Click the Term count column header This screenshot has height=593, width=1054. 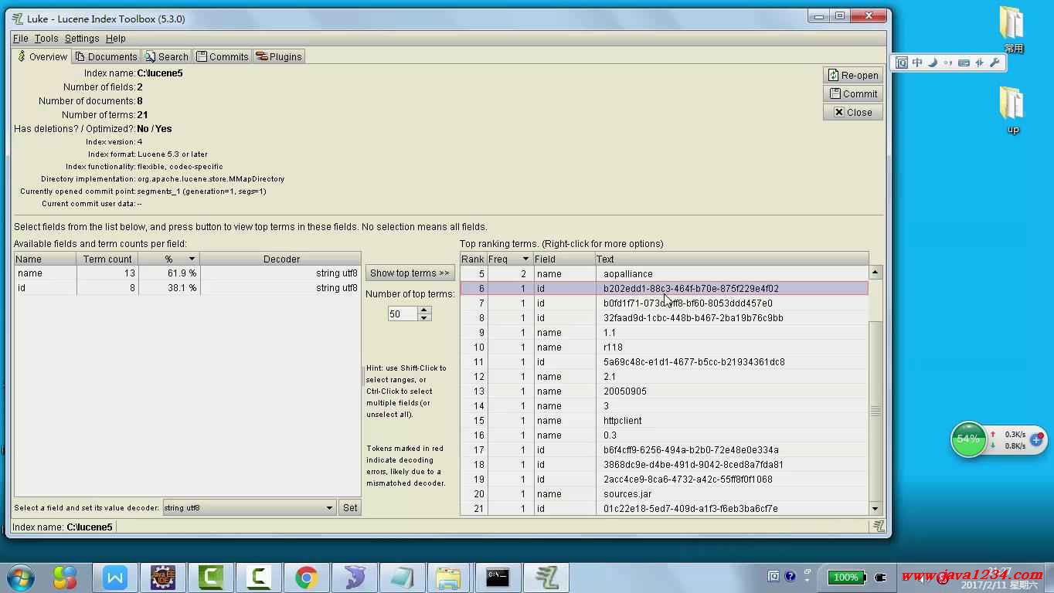pos(107,259)
